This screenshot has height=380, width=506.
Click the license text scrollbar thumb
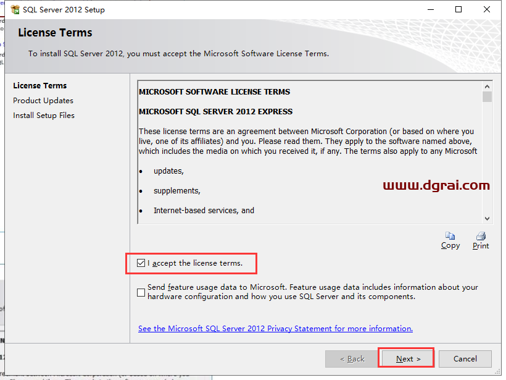point(487,96)
